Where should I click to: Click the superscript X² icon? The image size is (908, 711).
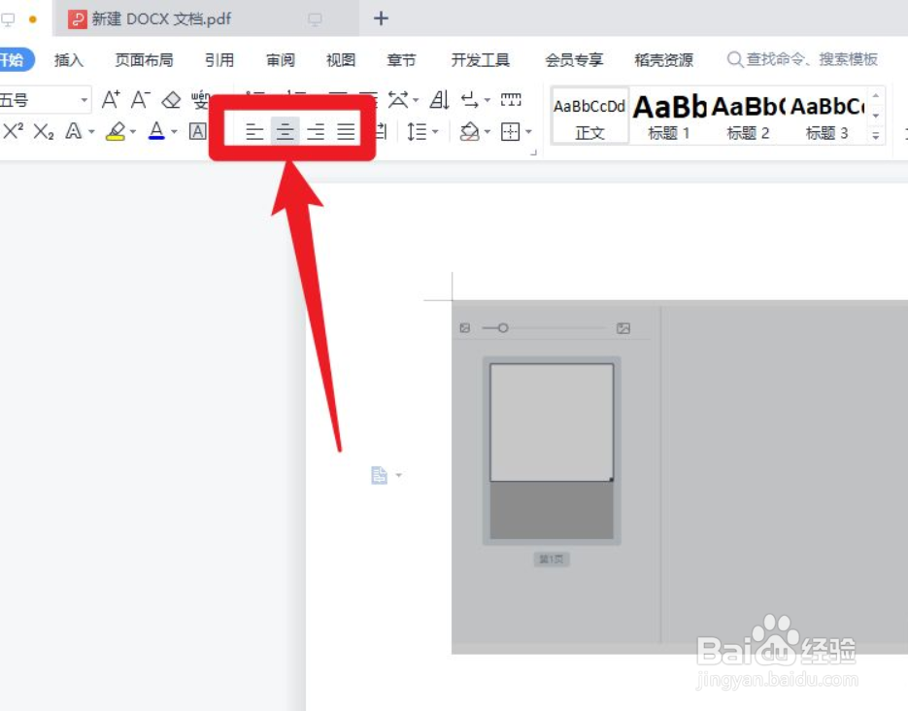tap(13, 131)
